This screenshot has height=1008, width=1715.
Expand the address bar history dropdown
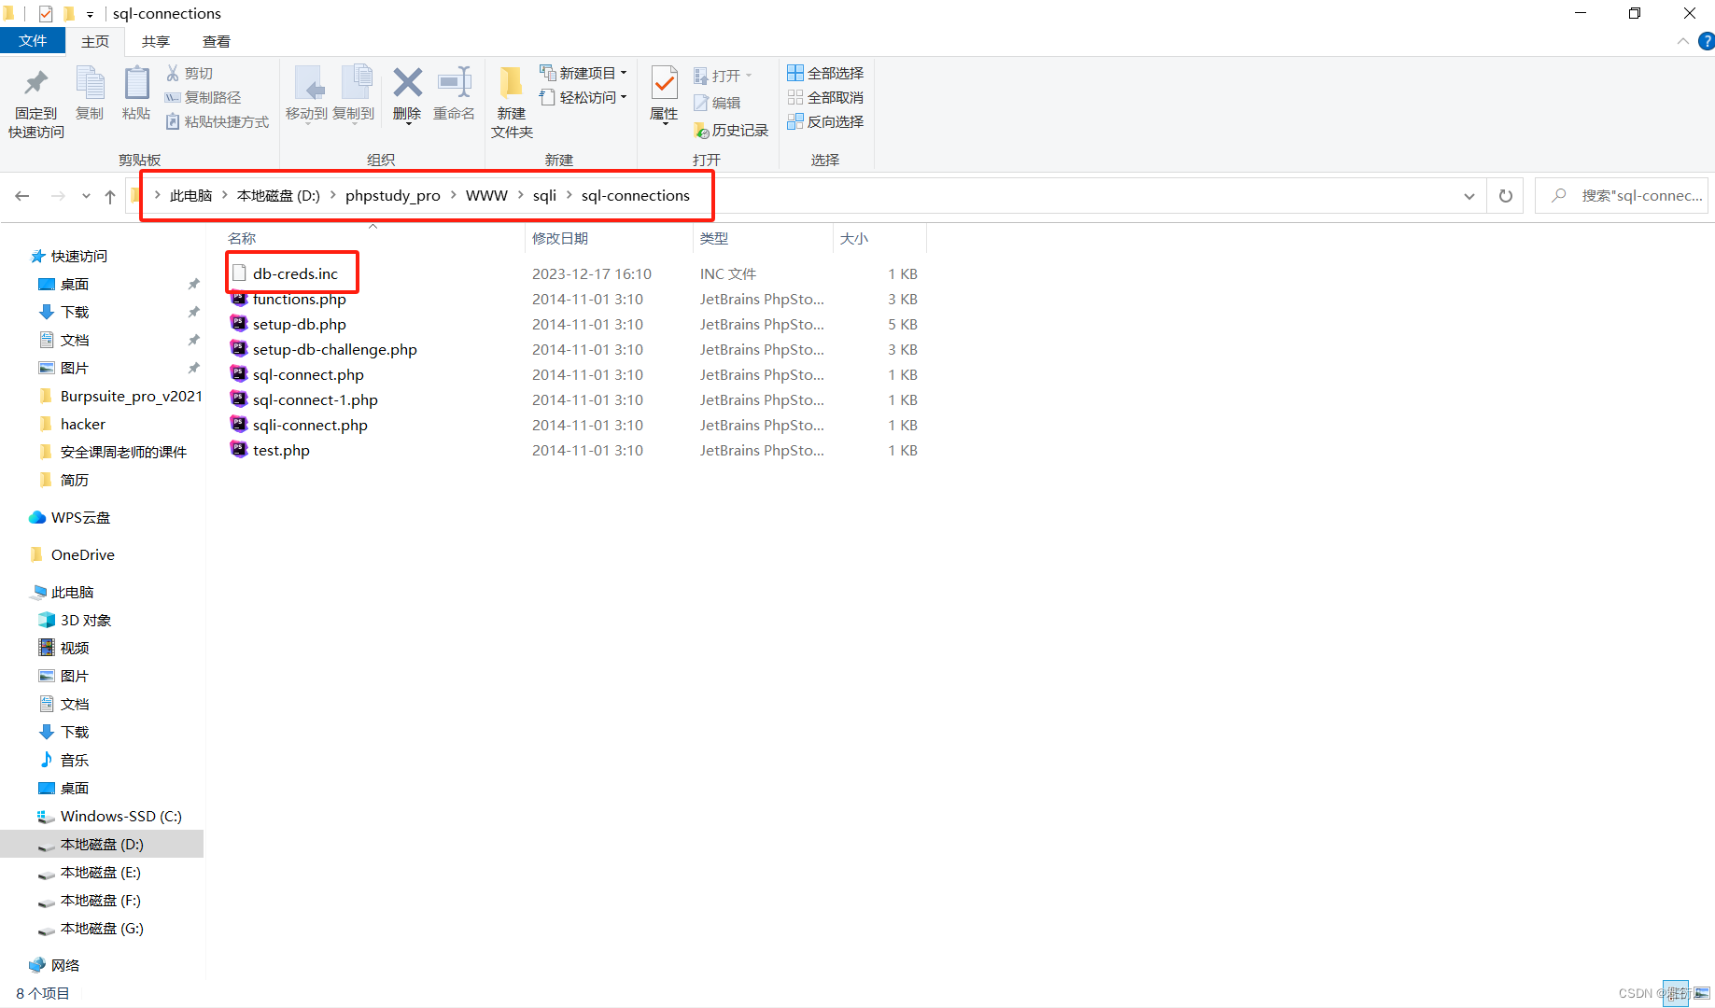[1469, 196]
